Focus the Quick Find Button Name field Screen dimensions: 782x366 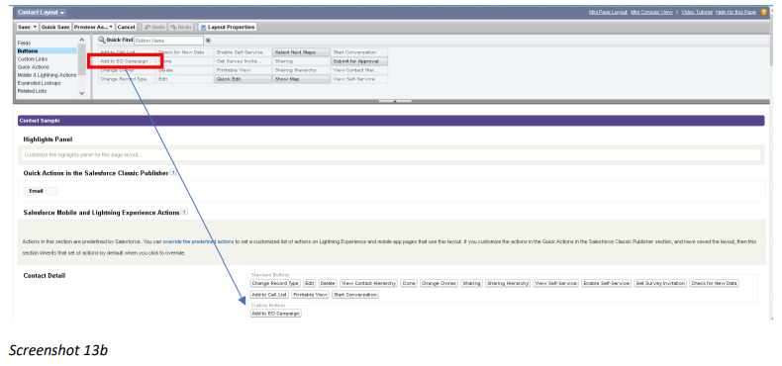click(168, 41)
